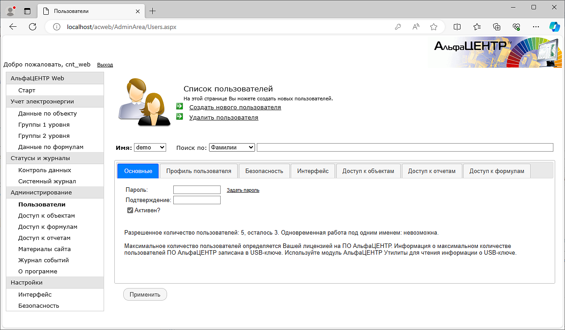565x330 pixels.
Task: Open a new browser tab
Action: tap(153, 11)
